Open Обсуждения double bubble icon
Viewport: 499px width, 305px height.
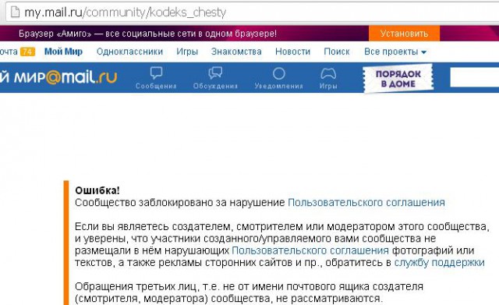(x=215, y=73)
